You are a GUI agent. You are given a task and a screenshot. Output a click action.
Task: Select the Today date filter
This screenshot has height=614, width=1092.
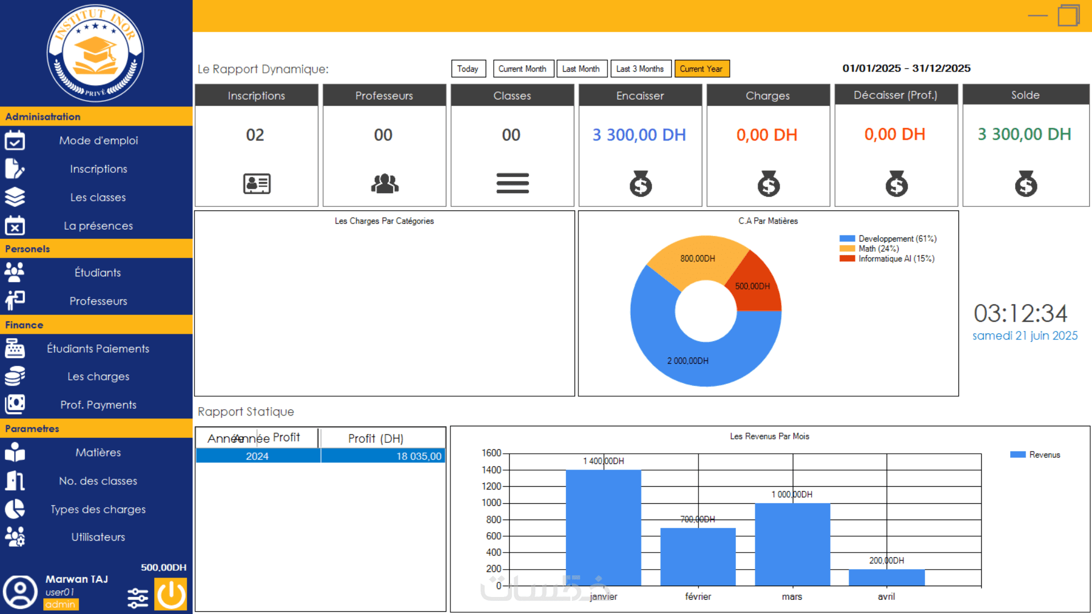coord(468,69)
